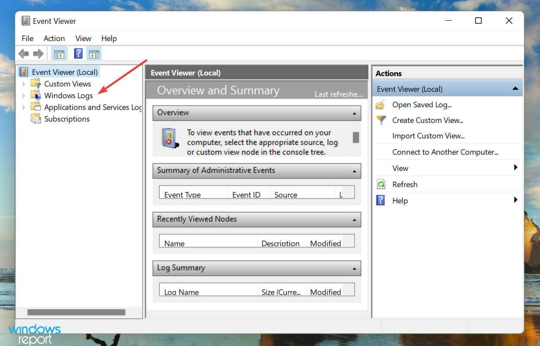Click Import Custom View
The height and width of the screenshot is (346, 540).
pyautogui.click(x=428, y=136)
